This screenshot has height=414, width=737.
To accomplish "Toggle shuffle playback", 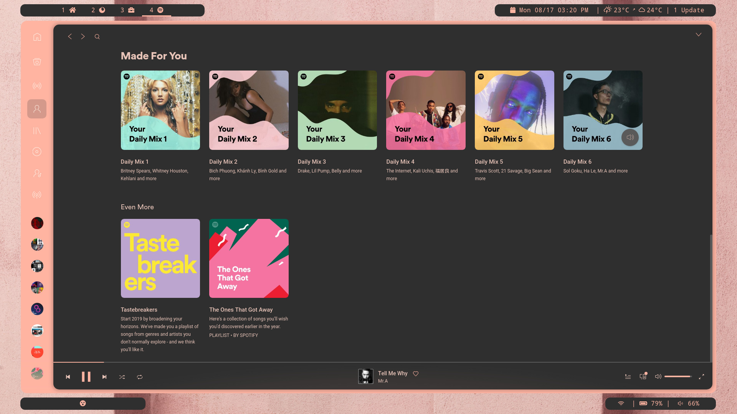I will click(x=122, y=377).
